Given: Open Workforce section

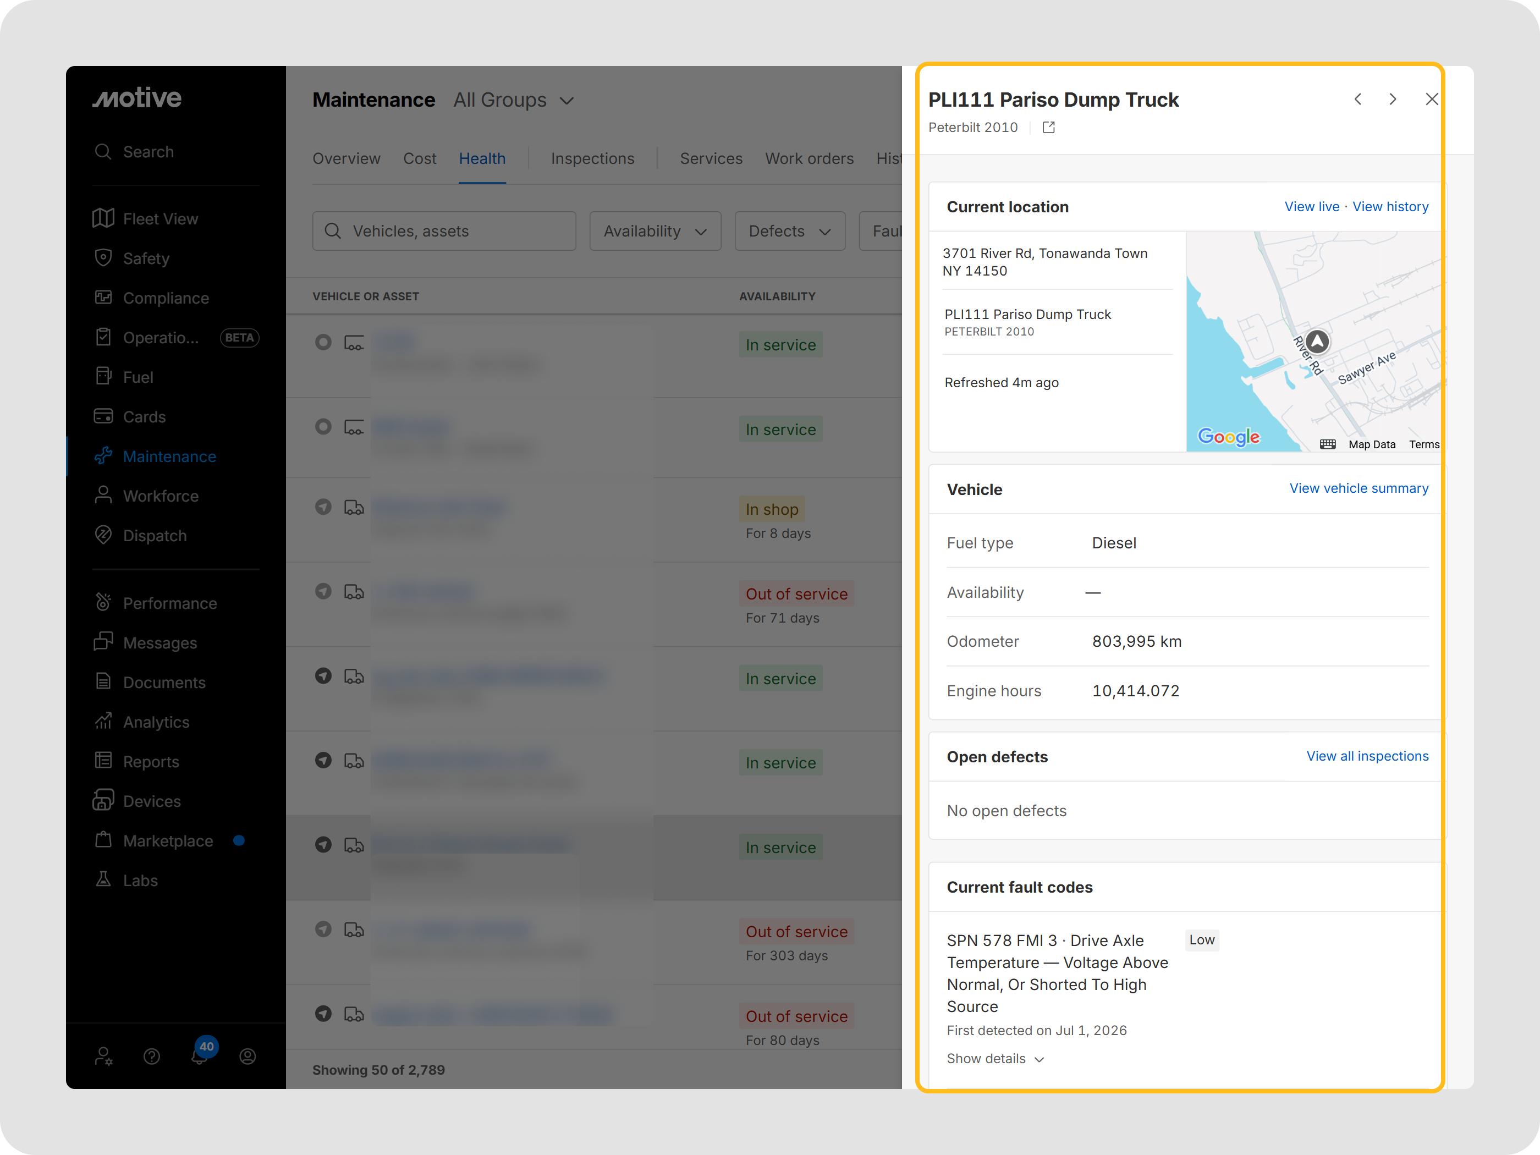Looking at the screenshot, I should [x=146, y=497].
